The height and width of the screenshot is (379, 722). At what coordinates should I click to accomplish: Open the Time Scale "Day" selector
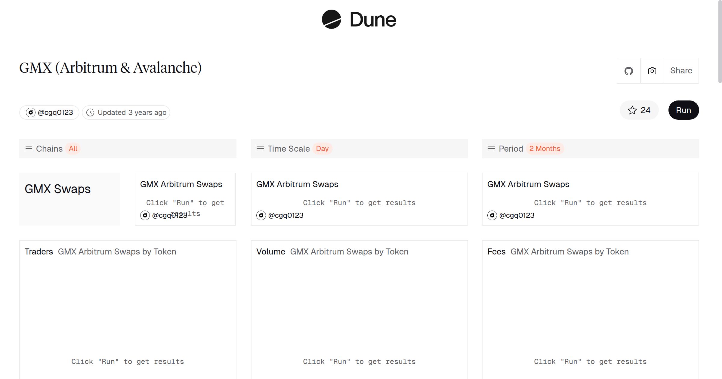click(x=322, y=148)
